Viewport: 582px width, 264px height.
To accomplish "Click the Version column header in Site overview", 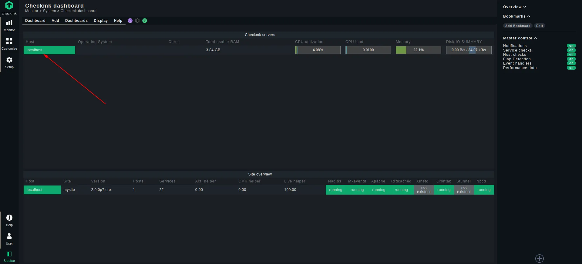I will click(x=98, y=181).
